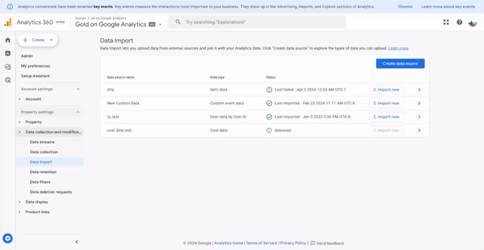This screenshot has width=484, height=250.
Task: Open the Google apps grid icon
Action: tap(446, 22)
